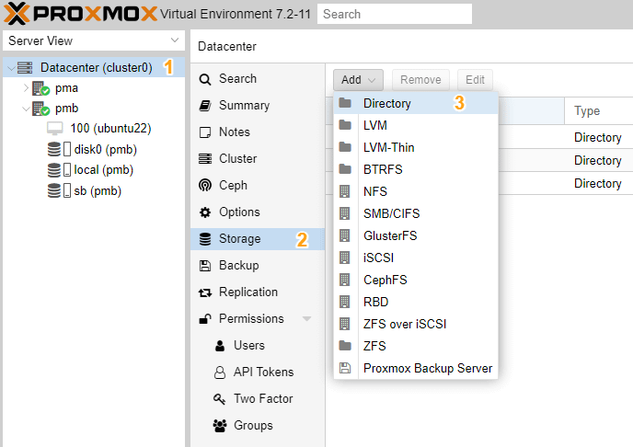Image resolution: width=633 pixels, height=447 pixels.
Task: Click the API Tokens user icon
Action: click(x=220, y=372)
